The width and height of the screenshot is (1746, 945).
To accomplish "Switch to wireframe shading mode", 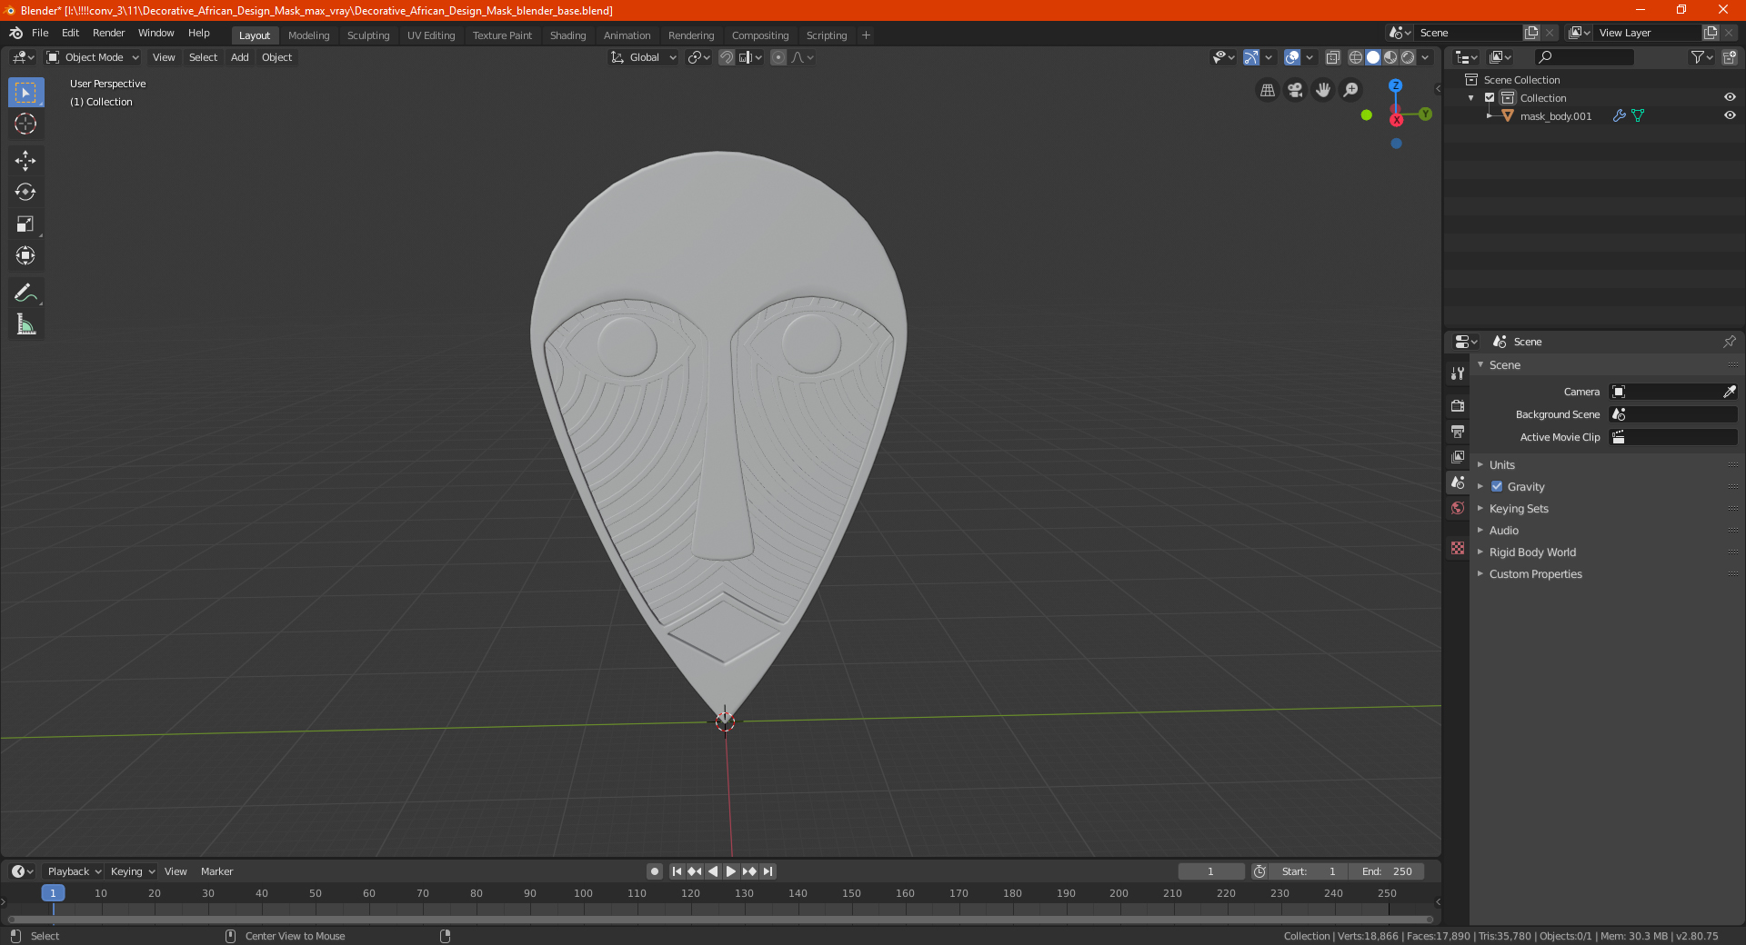I will [1356, 57].
